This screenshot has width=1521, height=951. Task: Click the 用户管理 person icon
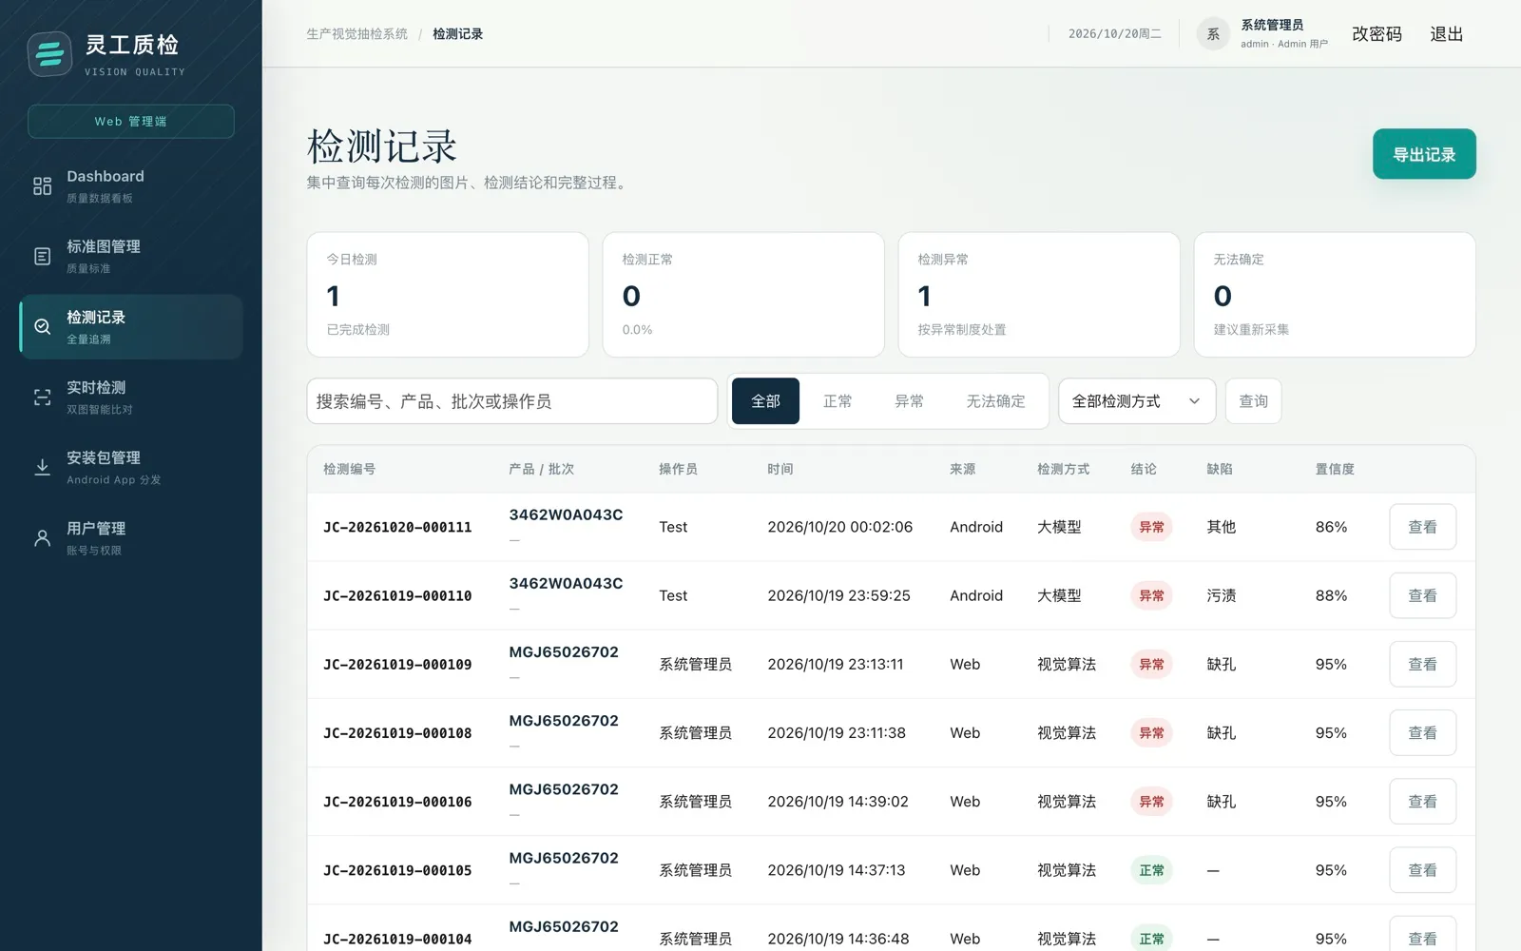42,538
